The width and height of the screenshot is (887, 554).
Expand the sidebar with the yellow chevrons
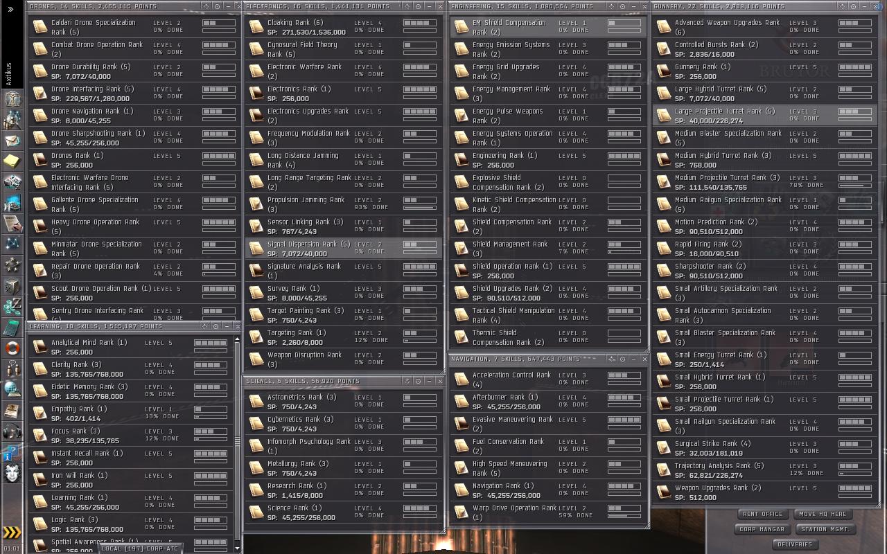point(12,532)
